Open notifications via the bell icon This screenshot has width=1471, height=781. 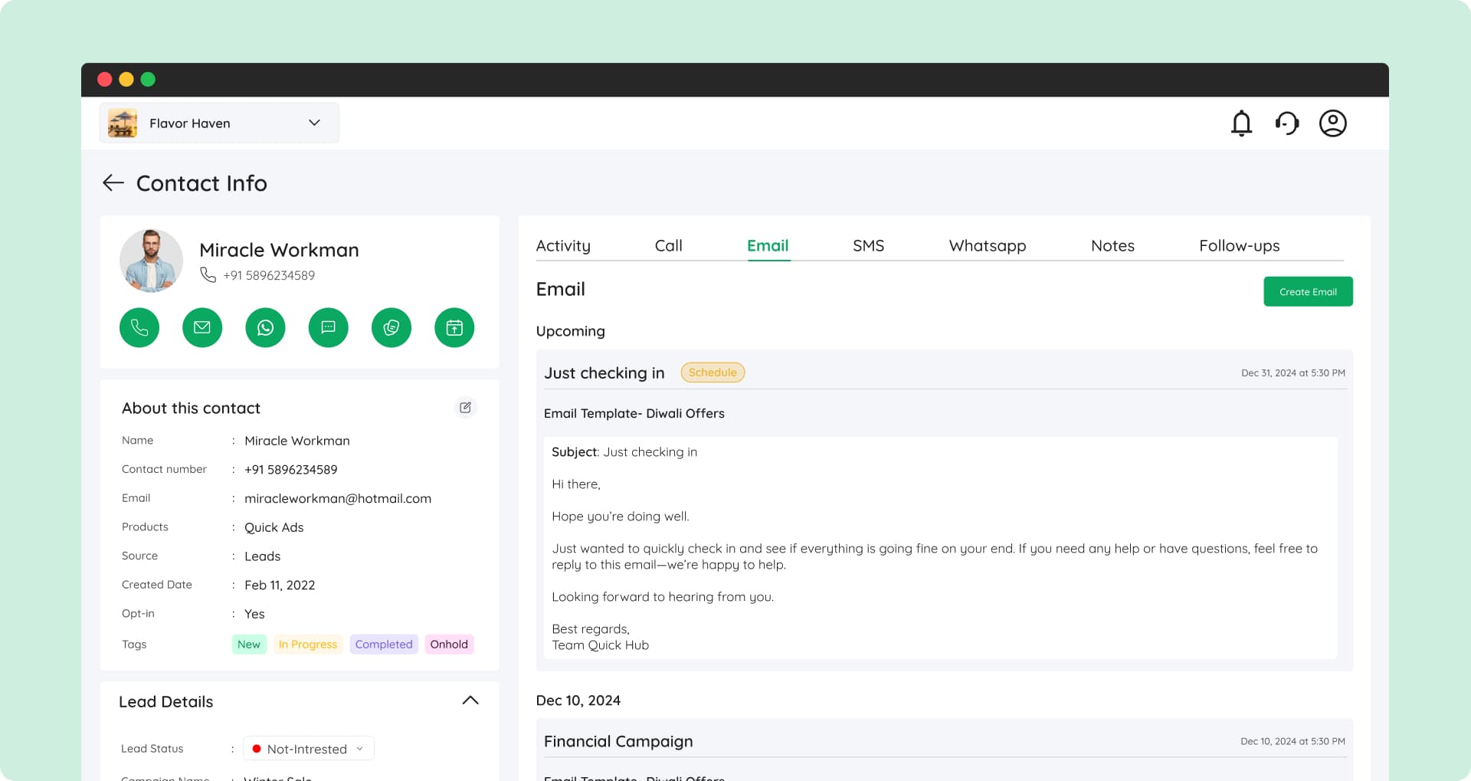click(x=1241, y=123)
